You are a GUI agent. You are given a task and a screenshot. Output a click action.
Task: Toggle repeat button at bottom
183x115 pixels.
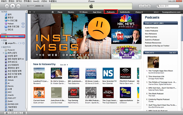tap(18, 113)
